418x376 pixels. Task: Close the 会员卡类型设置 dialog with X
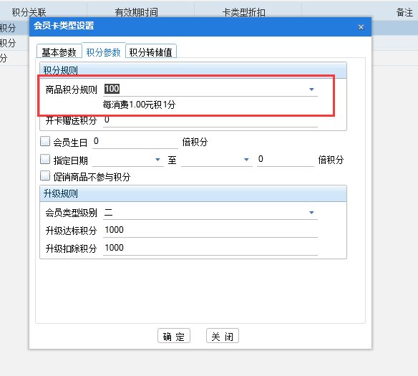[x=361, y=27]
